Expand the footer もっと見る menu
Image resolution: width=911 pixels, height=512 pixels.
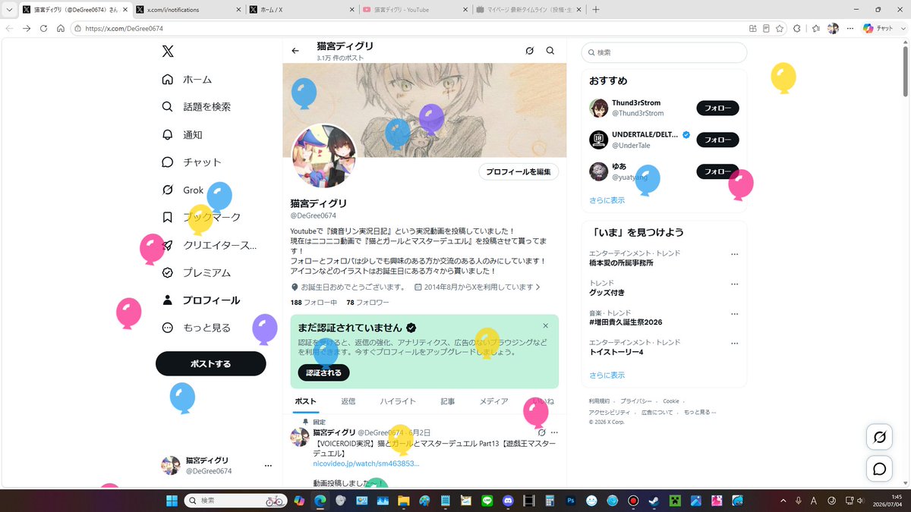700,412
